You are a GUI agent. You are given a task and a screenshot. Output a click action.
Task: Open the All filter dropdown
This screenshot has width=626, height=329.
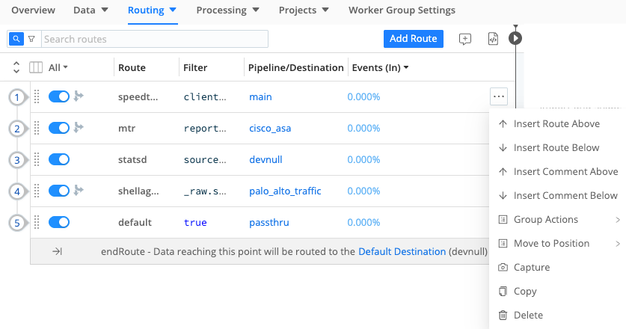pos(58,67)
